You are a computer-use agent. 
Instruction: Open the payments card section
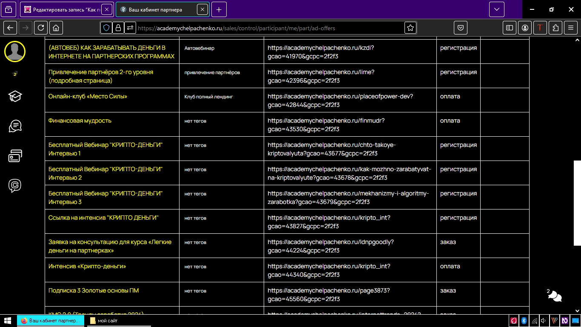pos(15,156)
